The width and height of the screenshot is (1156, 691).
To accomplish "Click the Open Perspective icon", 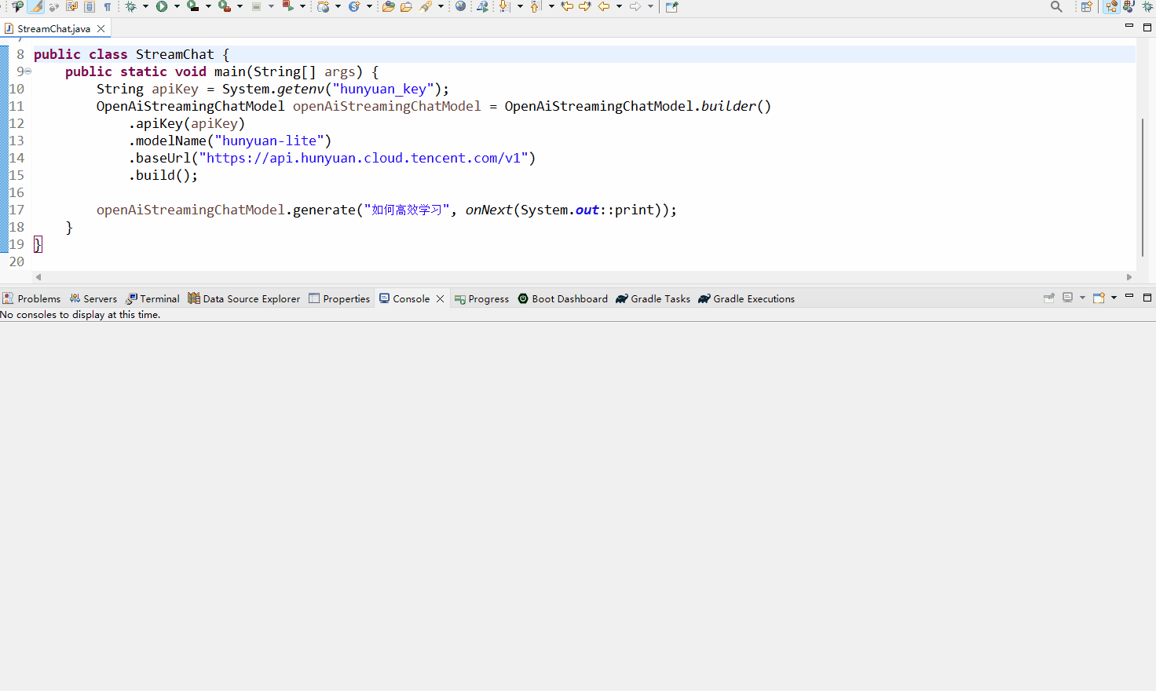I will click(x=1087, y=6).
